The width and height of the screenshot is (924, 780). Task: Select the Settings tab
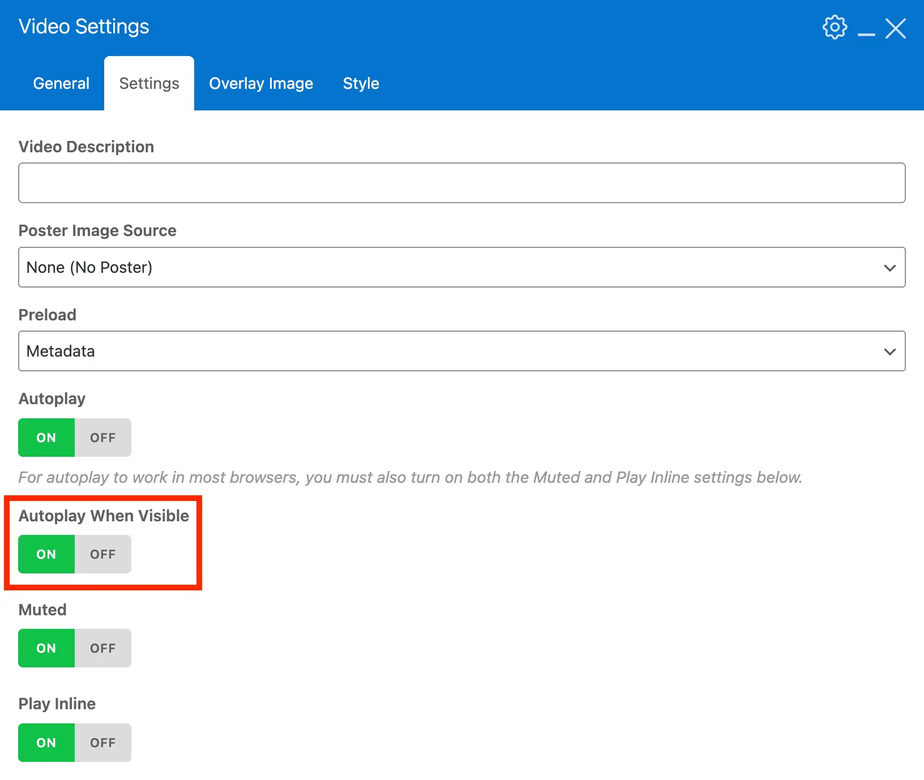(149, 84)
